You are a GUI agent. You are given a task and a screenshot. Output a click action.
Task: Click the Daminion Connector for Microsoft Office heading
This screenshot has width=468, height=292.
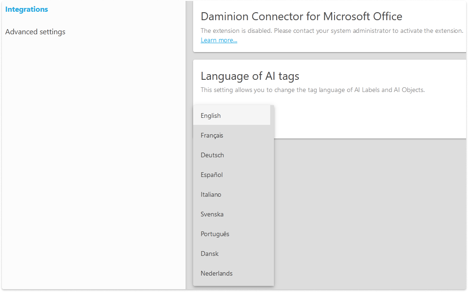click(x=301, y=16)
